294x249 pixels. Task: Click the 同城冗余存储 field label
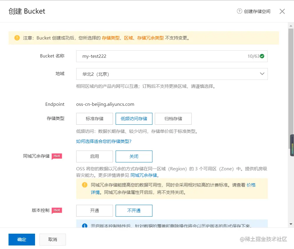tap(36, 156)
